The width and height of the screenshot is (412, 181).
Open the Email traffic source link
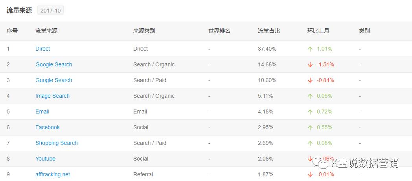tap(42, 112)
